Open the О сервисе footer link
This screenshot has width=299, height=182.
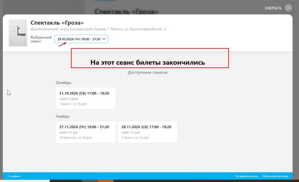click(14, 176)
